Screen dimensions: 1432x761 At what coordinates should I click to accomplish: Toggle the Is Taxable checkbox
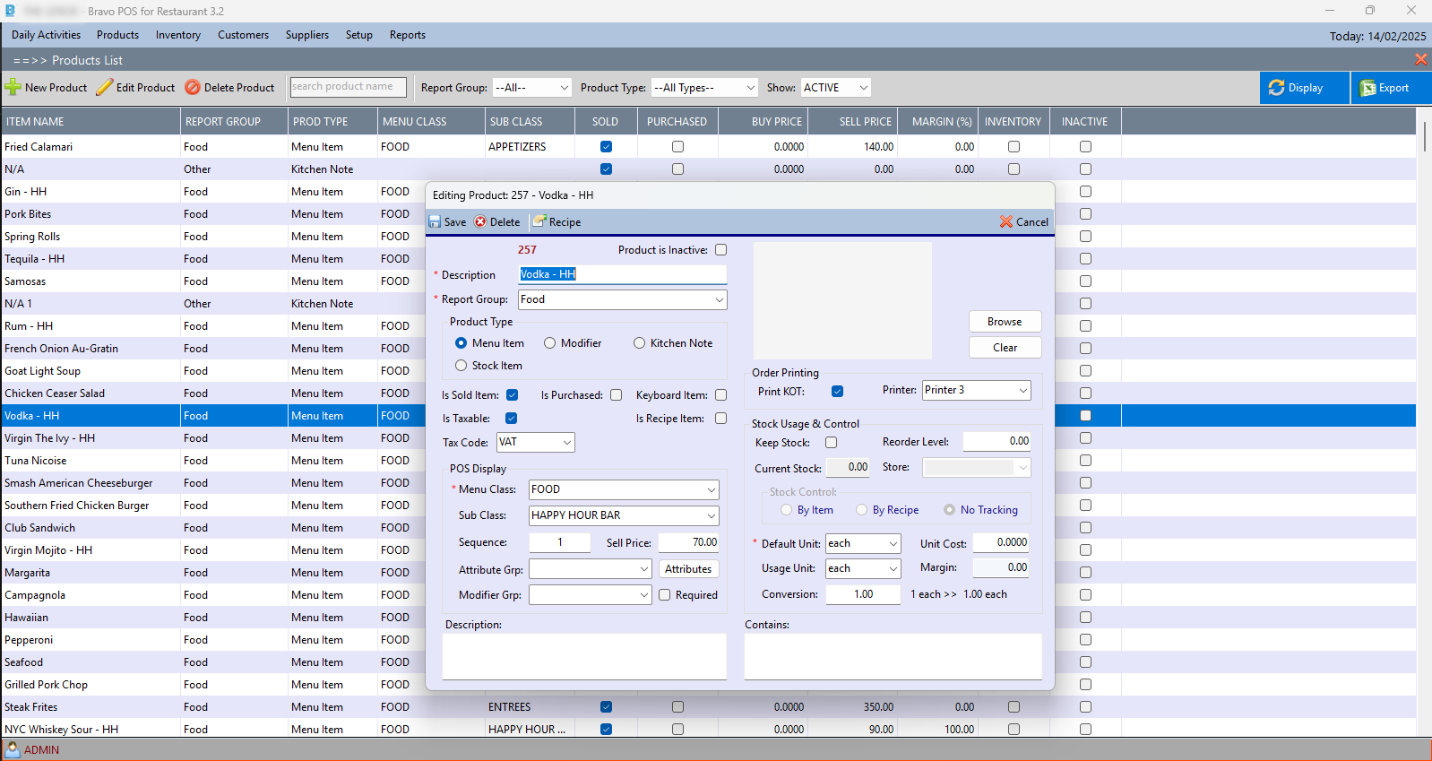[x=512, y=419]
